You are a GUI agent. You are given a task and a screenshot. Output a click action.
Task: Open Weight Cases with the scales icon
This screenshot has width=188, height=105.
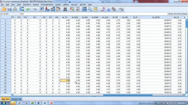point(90,9)
